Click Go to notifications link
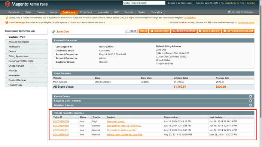This screenshot has width=262, height=147. (246, 22)
